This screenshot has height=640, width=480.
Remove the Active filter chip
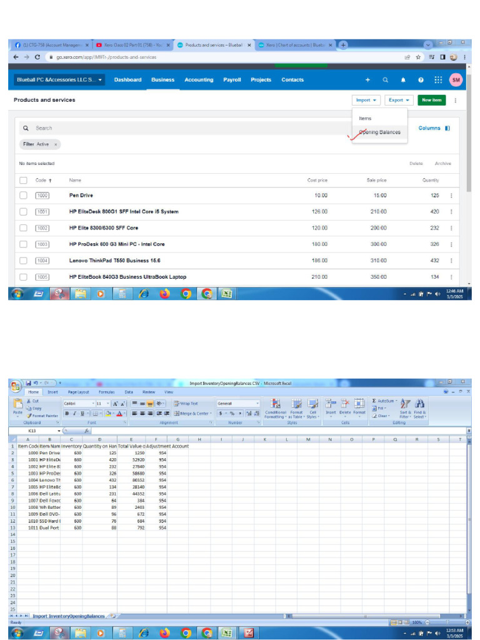[56, 144]
